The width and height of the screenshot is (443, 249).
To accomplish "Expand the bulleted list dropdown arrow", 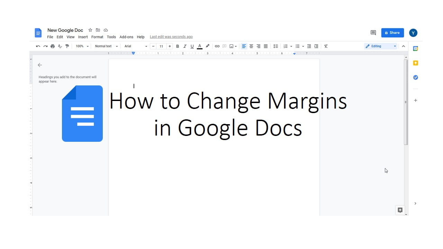I will 303,46.
